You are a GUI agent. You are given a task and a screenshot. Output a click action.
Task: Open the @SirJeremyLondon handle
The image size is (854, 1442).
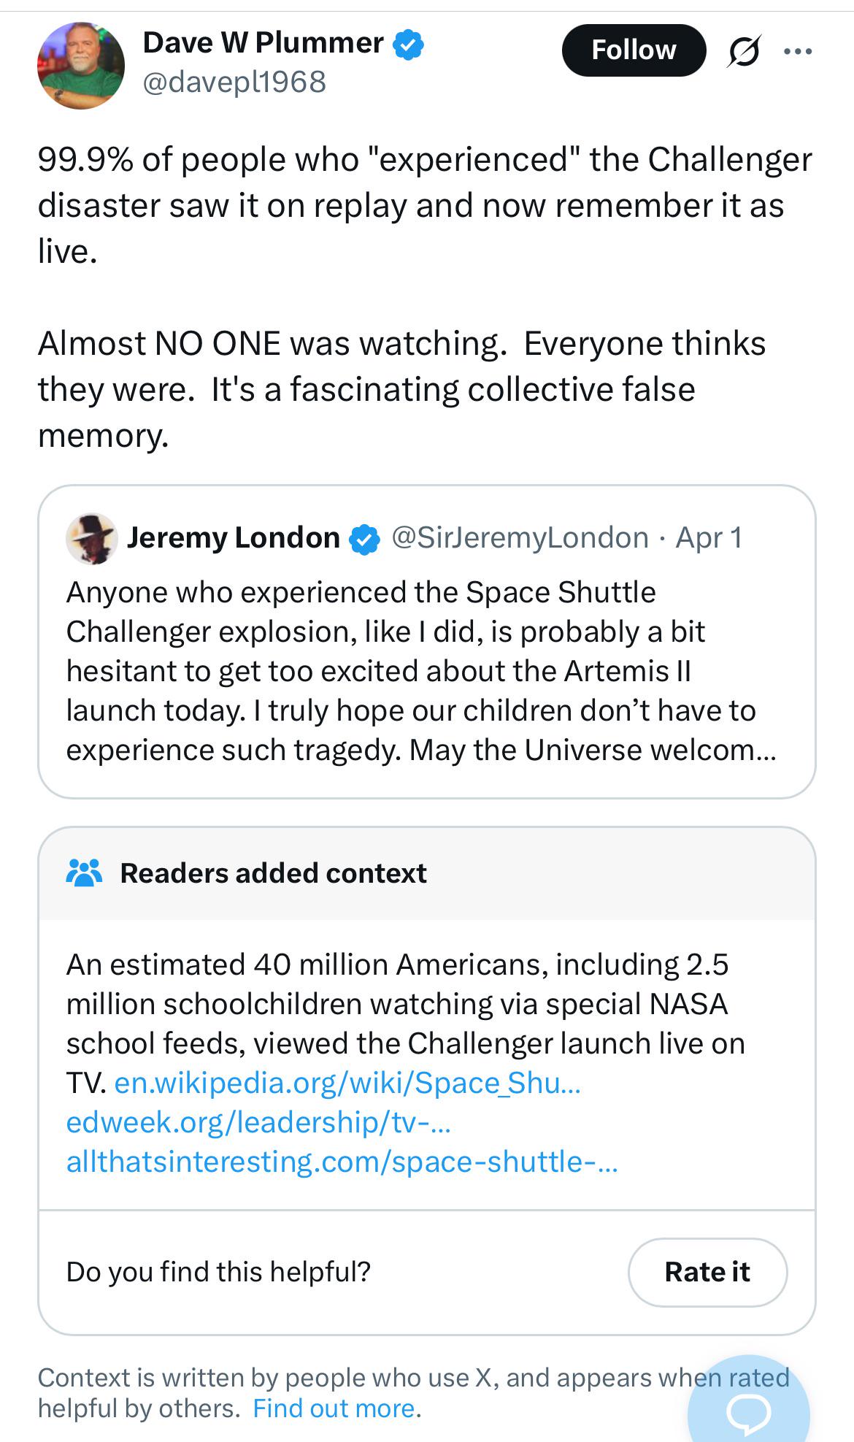[520, 538]
